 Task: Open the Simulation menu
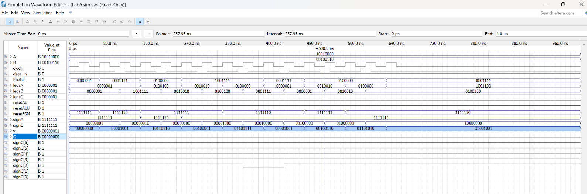click(43, 13)
